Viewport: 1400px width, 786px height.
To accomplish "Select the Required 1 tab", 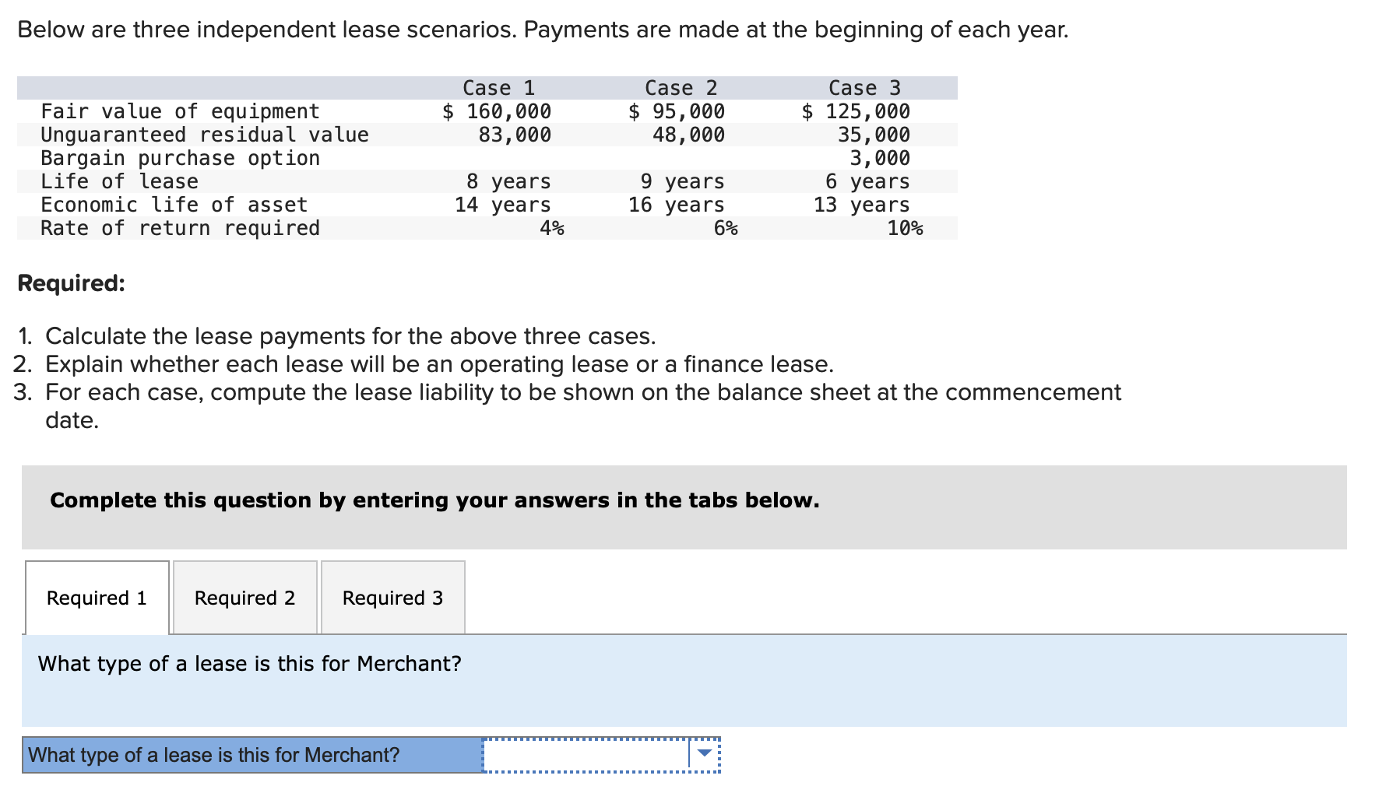I will pyautogui.click(x=95, y=597).
